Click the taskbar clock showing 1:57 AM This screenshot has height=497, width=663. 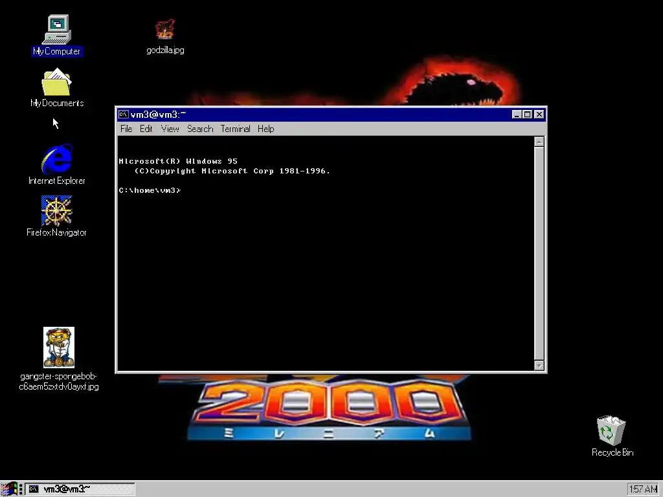[x=643, y=489]
